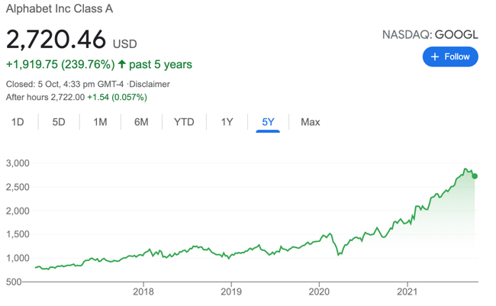The image size is (496, 306).
Task: Show the 1M chart range
Action: coord(100,122)
